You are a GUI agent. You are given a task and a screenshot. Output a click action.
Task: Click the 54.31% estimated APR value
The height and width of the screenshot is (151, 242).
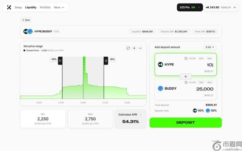pyautogui.click(x=131, y=122)
